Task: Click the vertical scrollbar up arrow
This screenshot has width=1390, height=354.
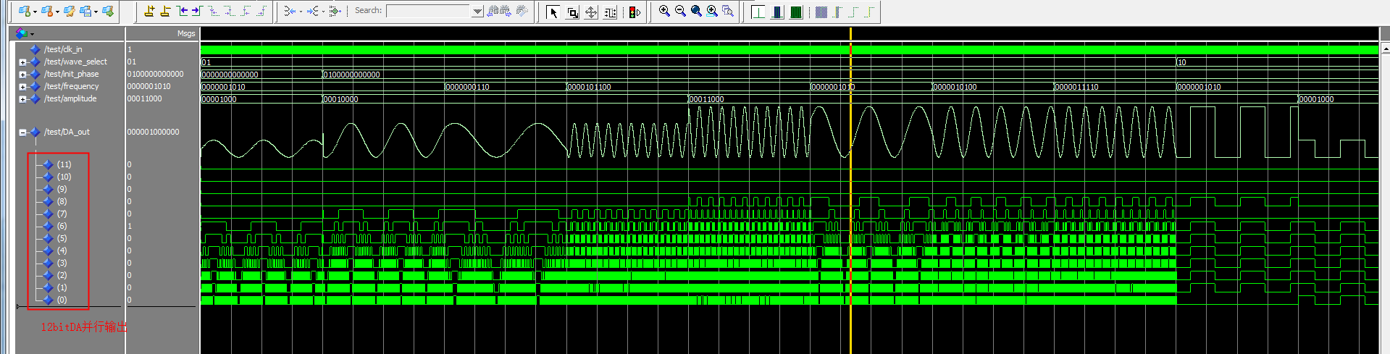Action: pyautogui.click(x=1386, y=49)
